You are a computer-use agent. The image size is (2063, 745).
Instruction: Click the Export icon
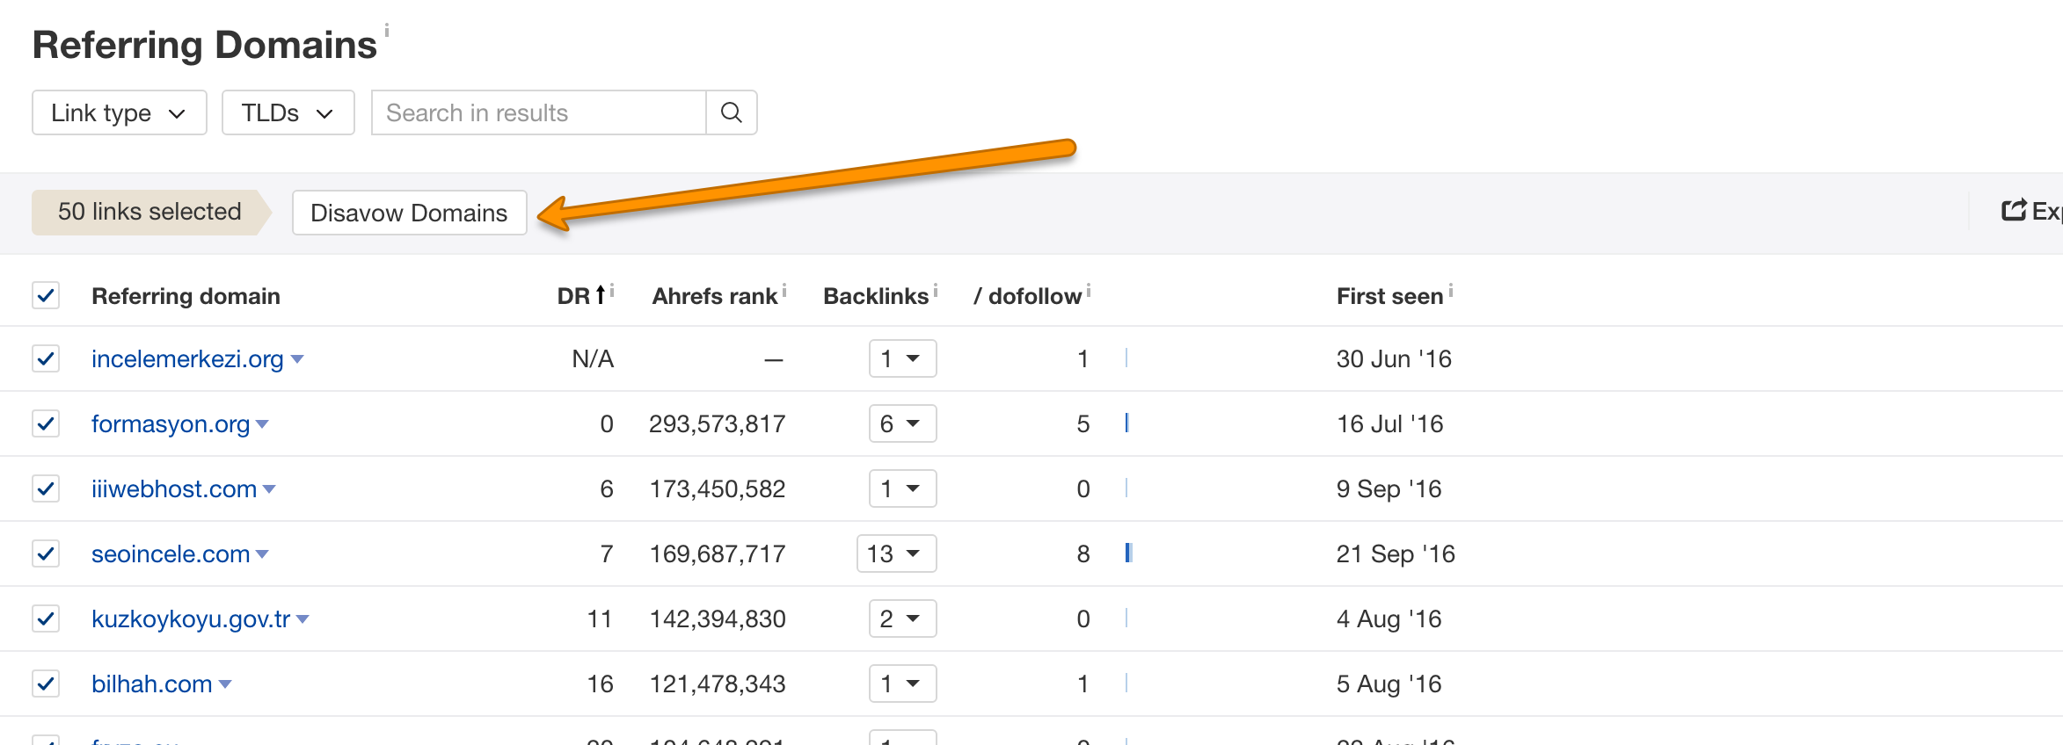[2014, 211]
